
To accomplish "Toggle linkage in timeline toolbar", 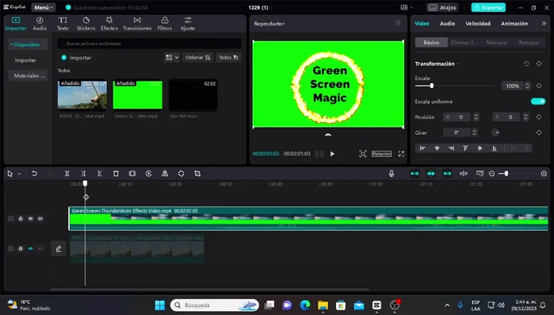I will [447, 174].
